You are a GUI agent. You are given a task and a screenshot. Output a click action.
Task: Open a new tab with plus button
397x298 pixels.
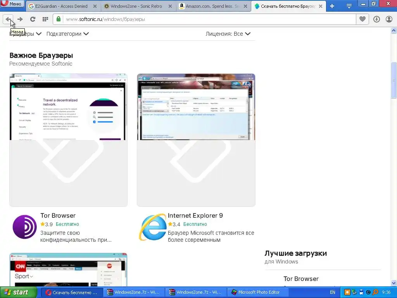click(332, 6)
